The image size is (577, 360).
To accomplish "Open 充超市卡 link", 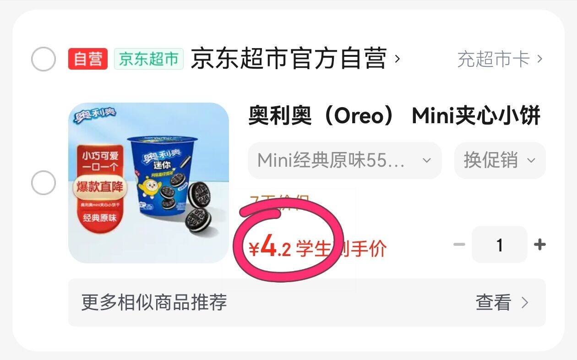I will 494,59.
